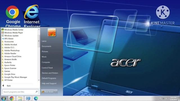Open the monitor icon taskbar program

[28, 98]
